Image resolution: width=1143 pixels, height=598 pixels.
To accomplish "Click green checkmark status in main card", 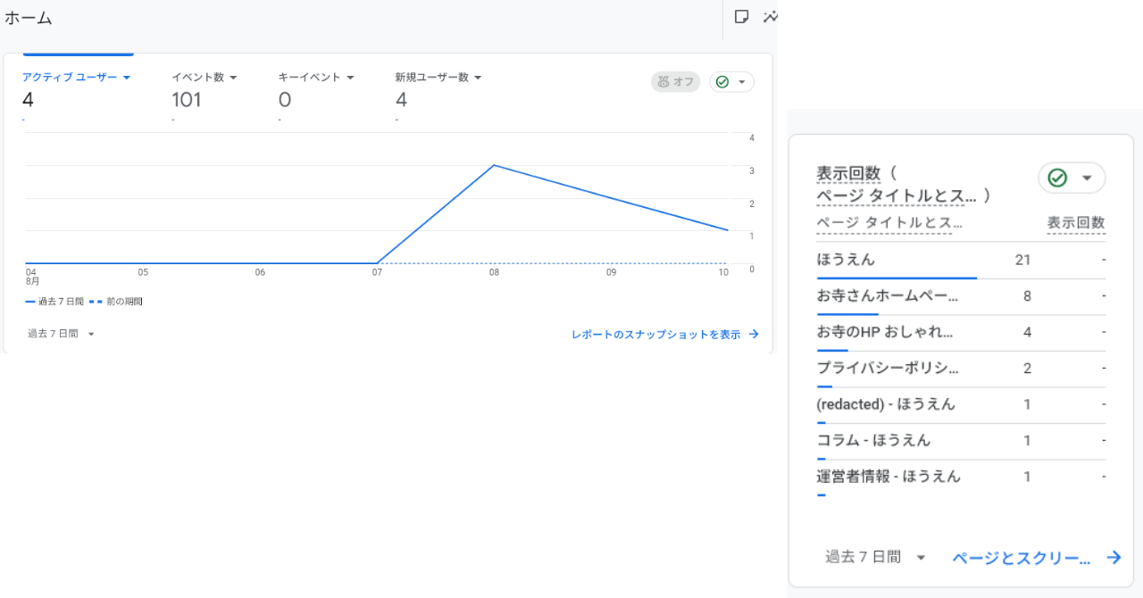I will click(722, 82).
